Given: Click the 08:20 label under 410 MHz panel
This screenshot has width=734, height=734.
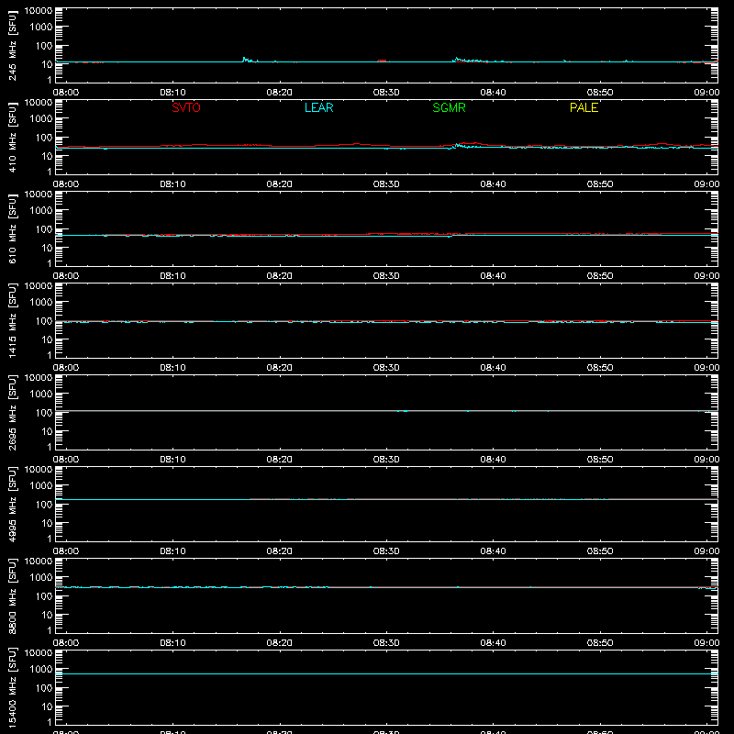Looking at the screenshot, I should coord(280,184).
